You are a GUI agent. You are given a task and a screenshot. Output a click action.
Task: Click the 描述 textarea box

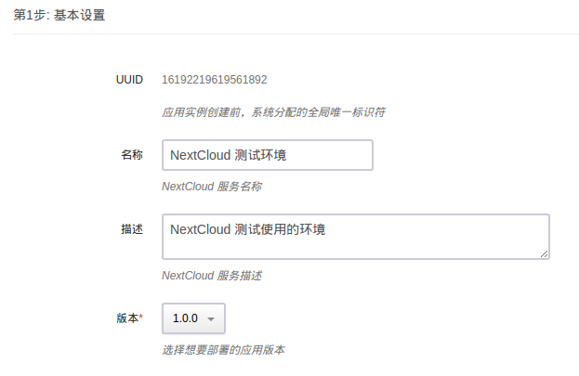click(x=418, y=245)
